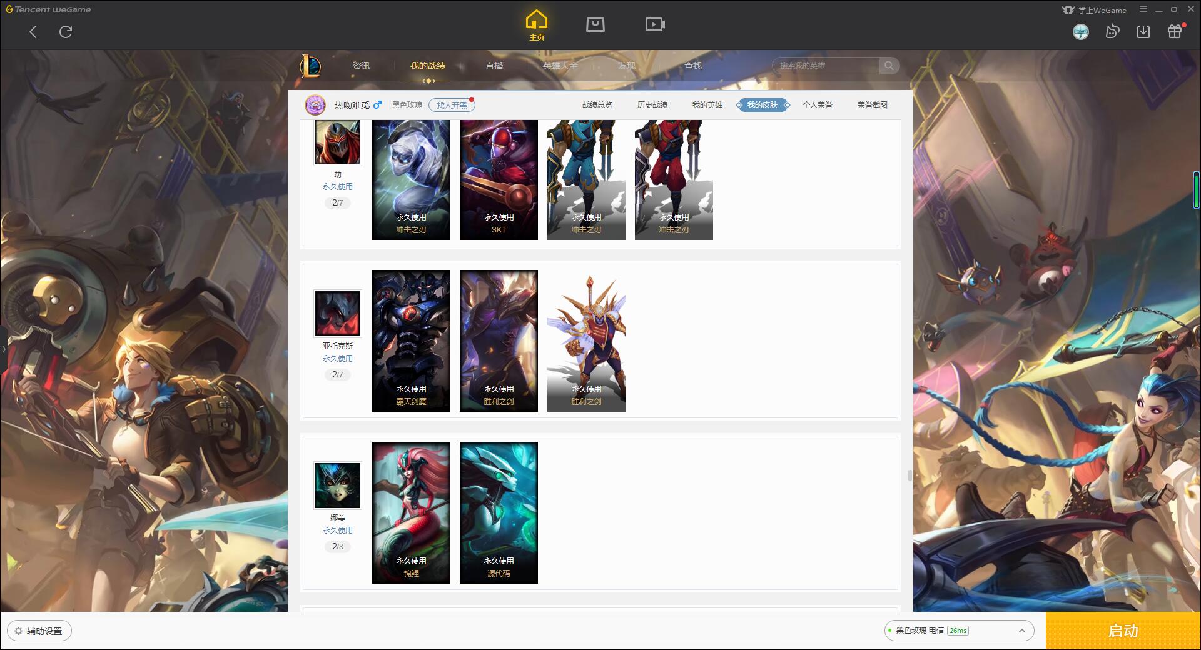
Task: Click the player name 热吻难觅
Action: 352,105
